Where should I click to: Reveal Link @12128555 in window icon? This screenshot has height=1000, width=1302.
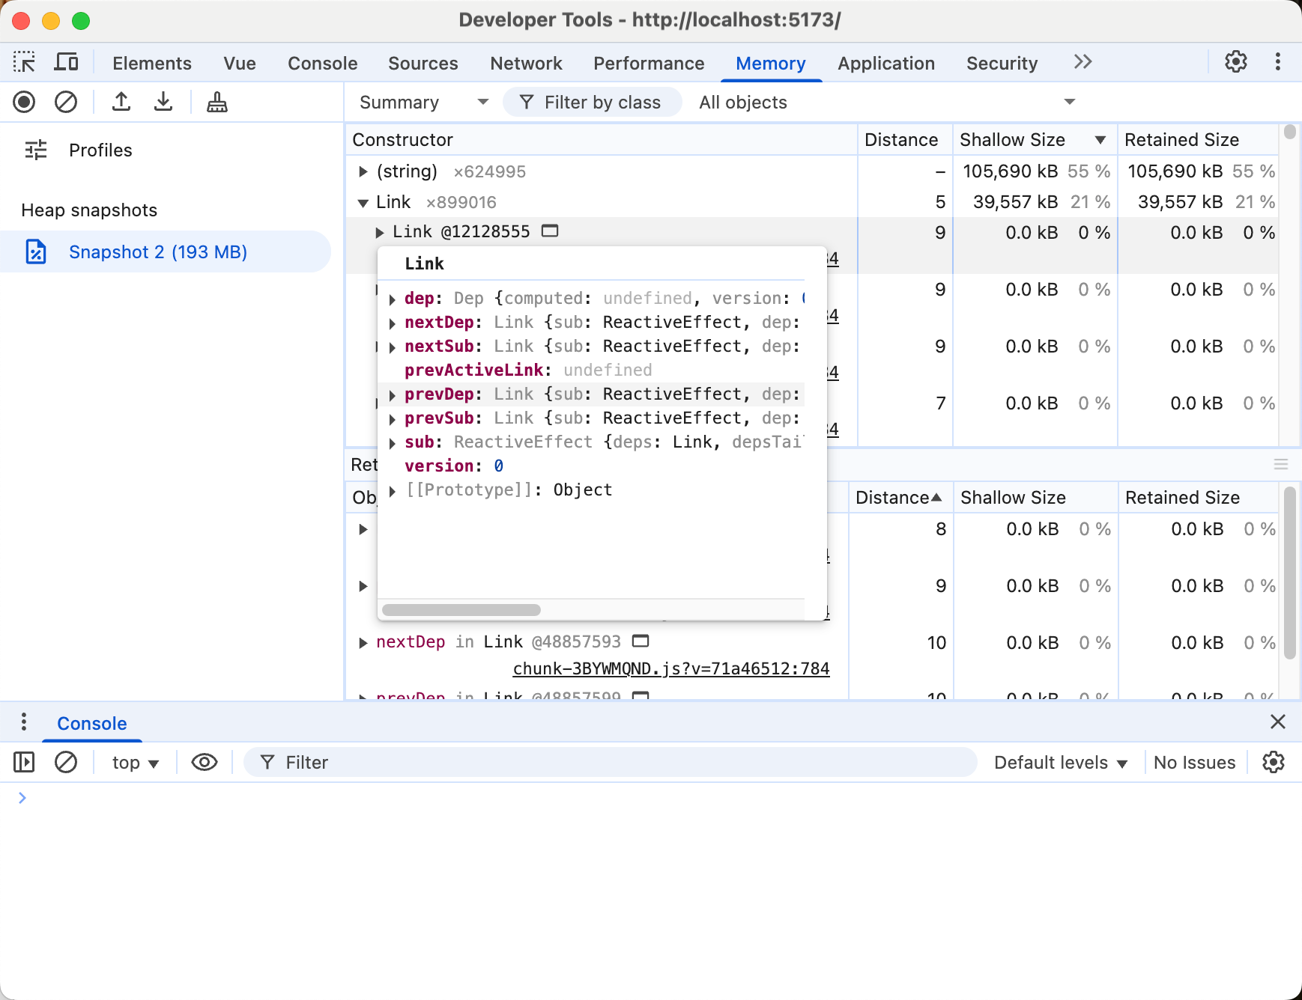pyautogui.click(x=550, y=231)
